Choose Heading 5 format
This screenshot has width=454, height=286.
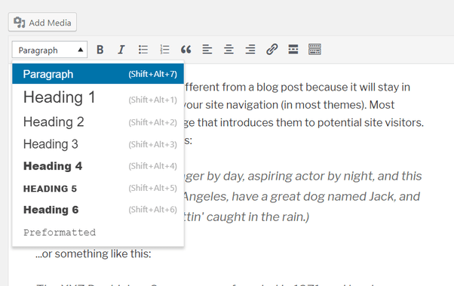98,189
